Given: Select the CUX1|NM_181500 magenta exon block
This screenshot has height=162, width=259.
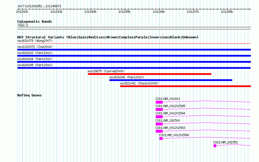Looking at the screenshot, I should coord(159,124).
